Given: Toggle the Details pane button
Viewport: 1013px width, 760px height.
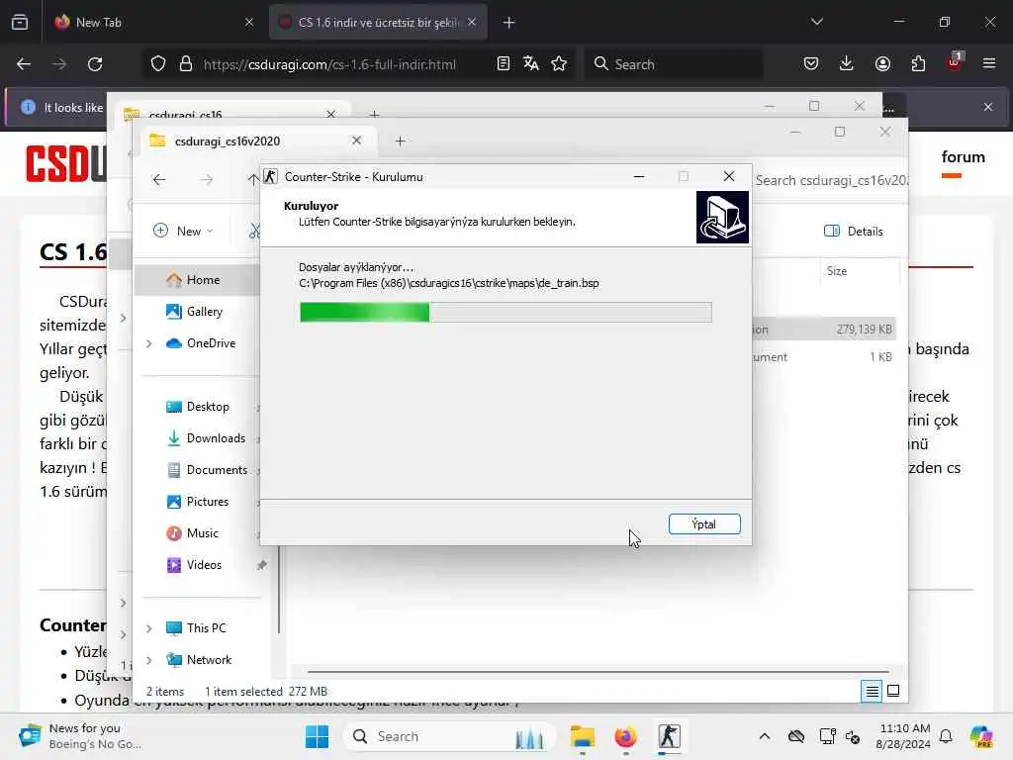Looking at the screenshot, I should [x=854, y=232].
